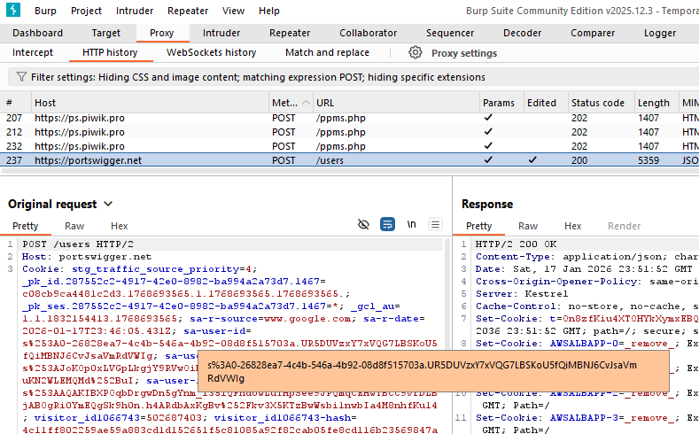Click the POST /users HTTP/2 request line
Image resolution: width=699 pixels, height=434 pixels.
(x=78, y=244)
